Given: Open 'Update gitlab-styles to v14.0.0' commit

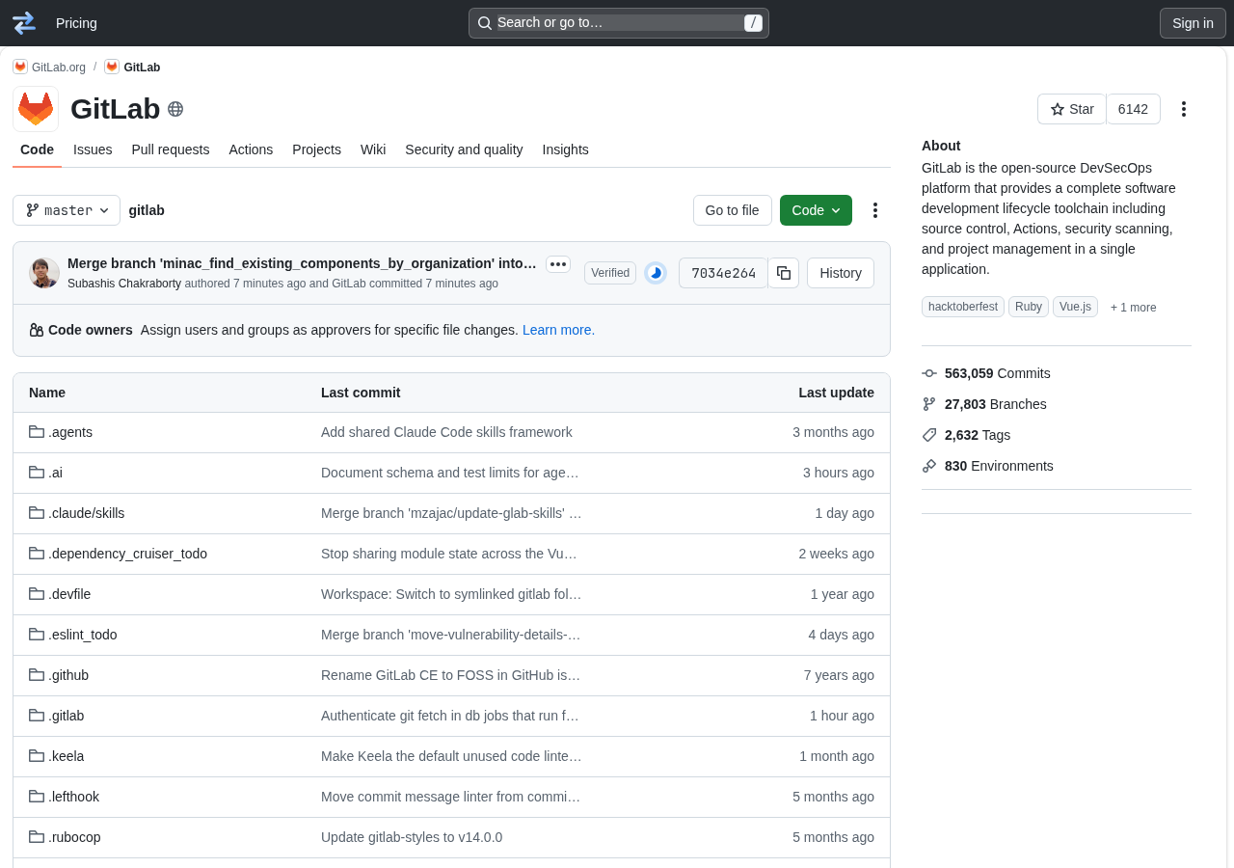Looking at the screenshot, I should 412,837.
